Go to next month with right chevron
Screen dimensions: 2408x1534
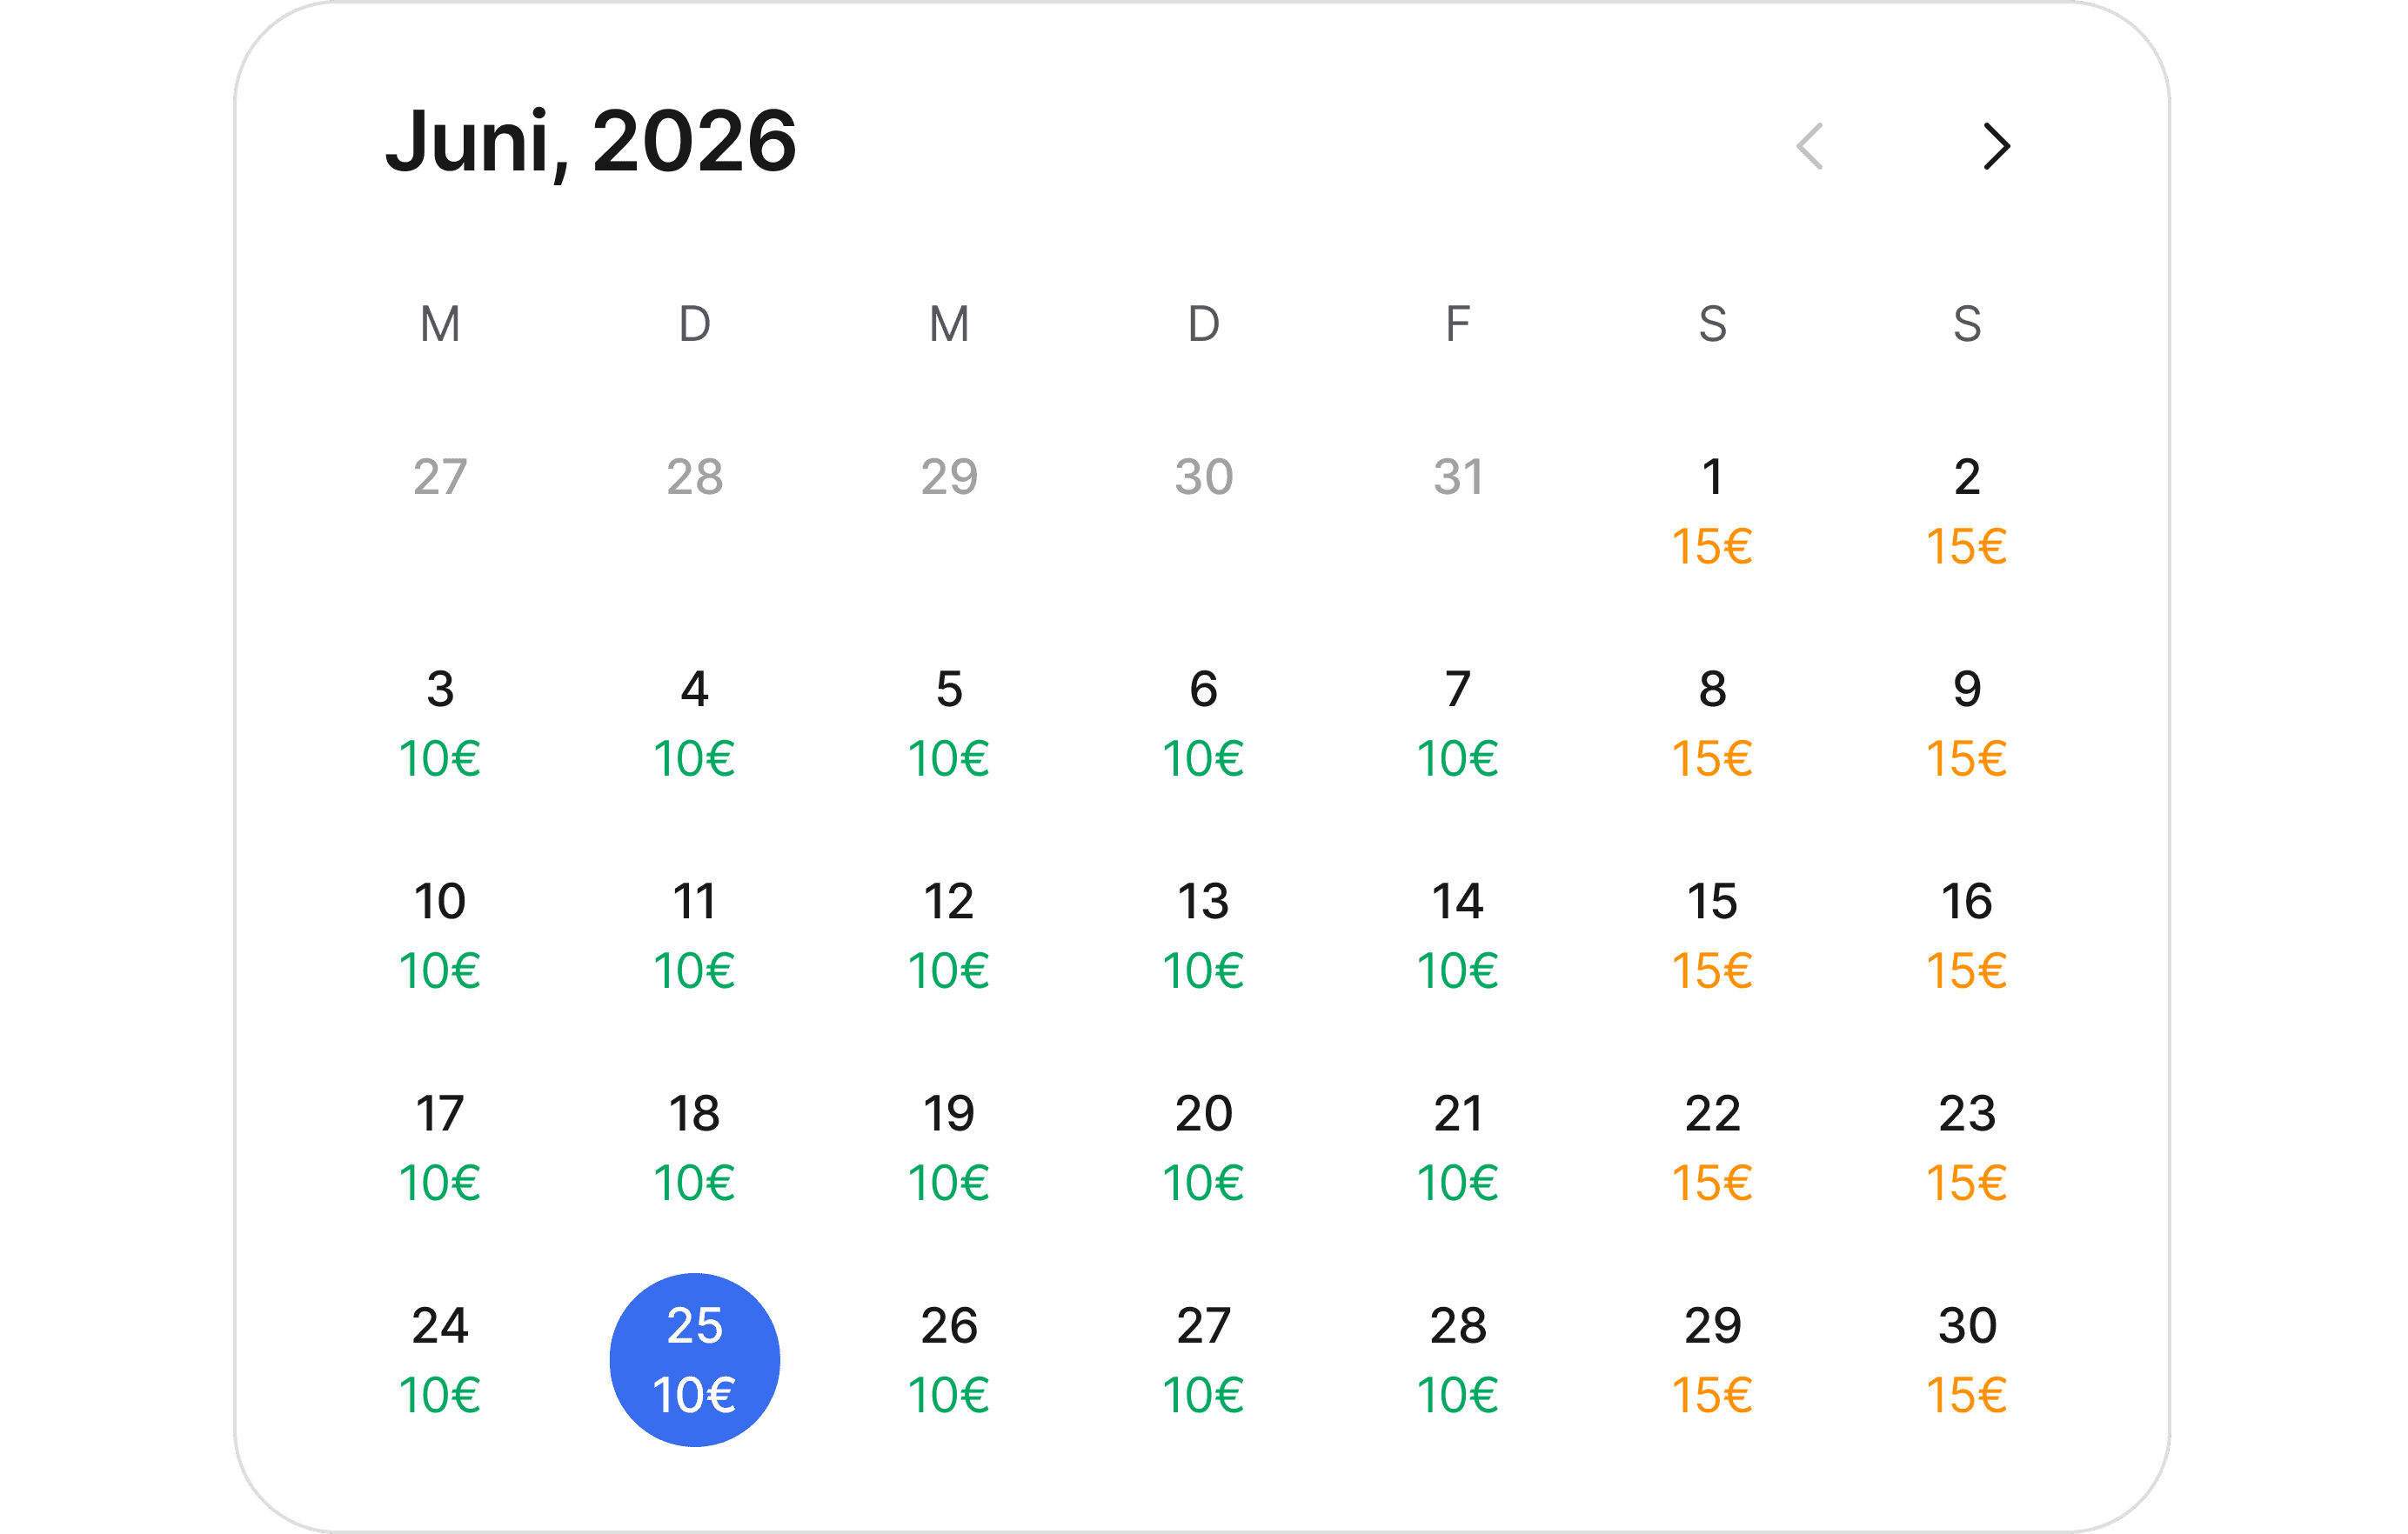[1996, 147]
